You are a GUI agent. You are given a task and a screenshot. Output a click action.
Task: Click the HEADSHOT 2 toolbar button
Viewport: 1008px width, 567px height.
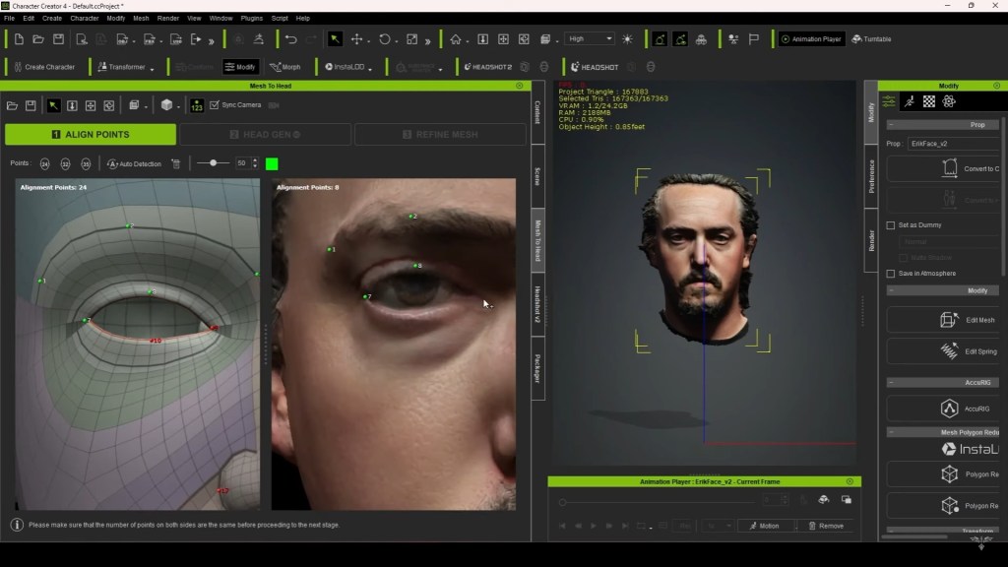pyautogui.click(x=488, y=67)
